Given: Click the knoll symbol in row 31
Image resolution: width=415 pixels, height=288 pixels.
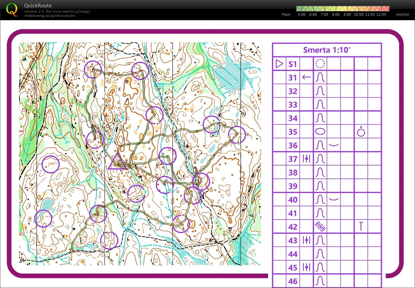Looking at the screenshot, I should pyautogui.click(x=320, y=77).
